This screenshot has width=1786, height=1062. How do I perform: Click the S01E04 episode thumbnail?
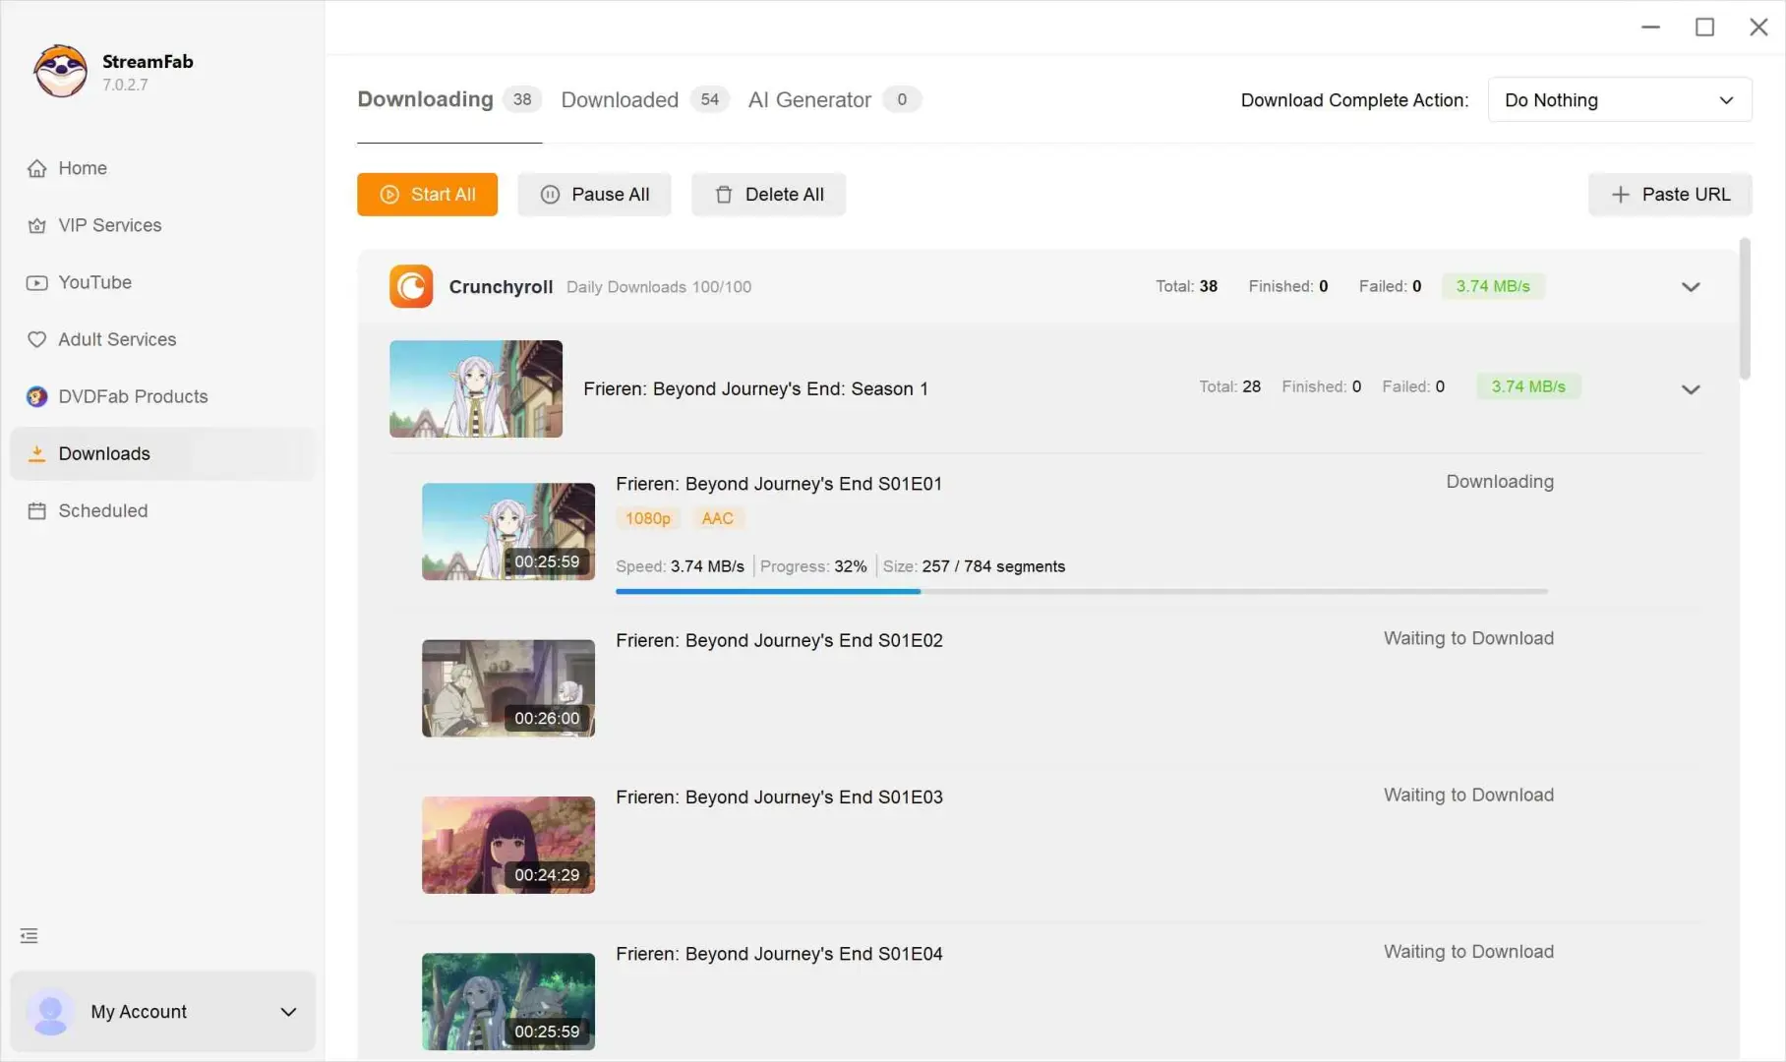coord(508,1001)
